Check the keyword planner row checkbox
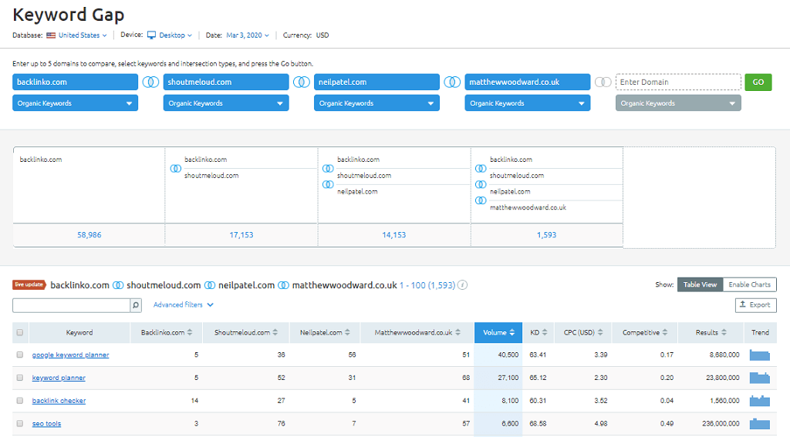This screenshot has height=437, width=790. tap(19, 378)
